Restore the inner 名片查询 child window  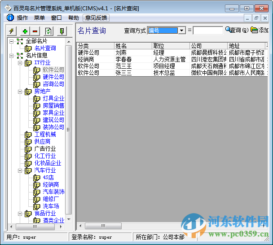[256, 18]
